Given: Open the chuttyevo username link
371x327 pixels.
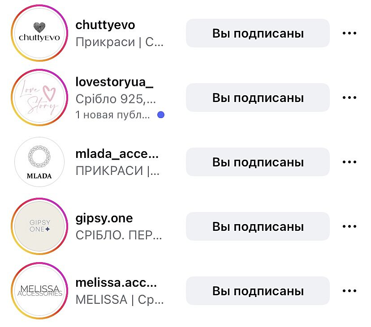Looking at the screenshot, I should point(105,25).
